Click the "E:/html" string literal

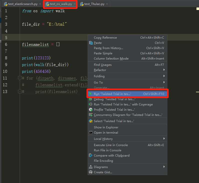coord(57,24)
